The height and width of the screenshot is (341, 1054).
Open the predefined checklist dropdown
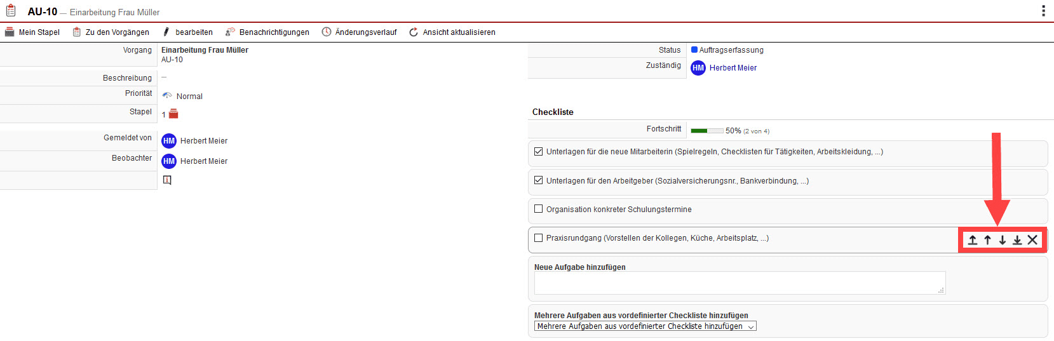click(645, 326)
